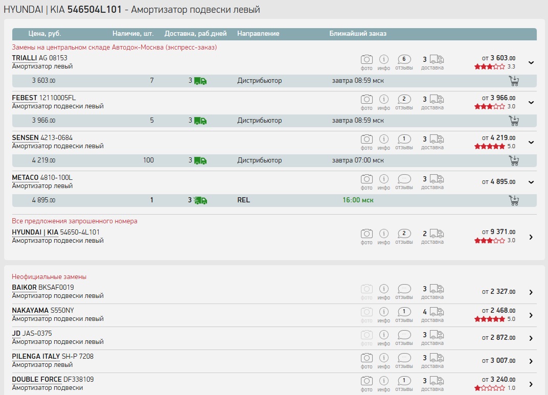The image size is (548, 395).
Task: Expand NAKAYAMA S550NY offers
Action: [531, 315]
